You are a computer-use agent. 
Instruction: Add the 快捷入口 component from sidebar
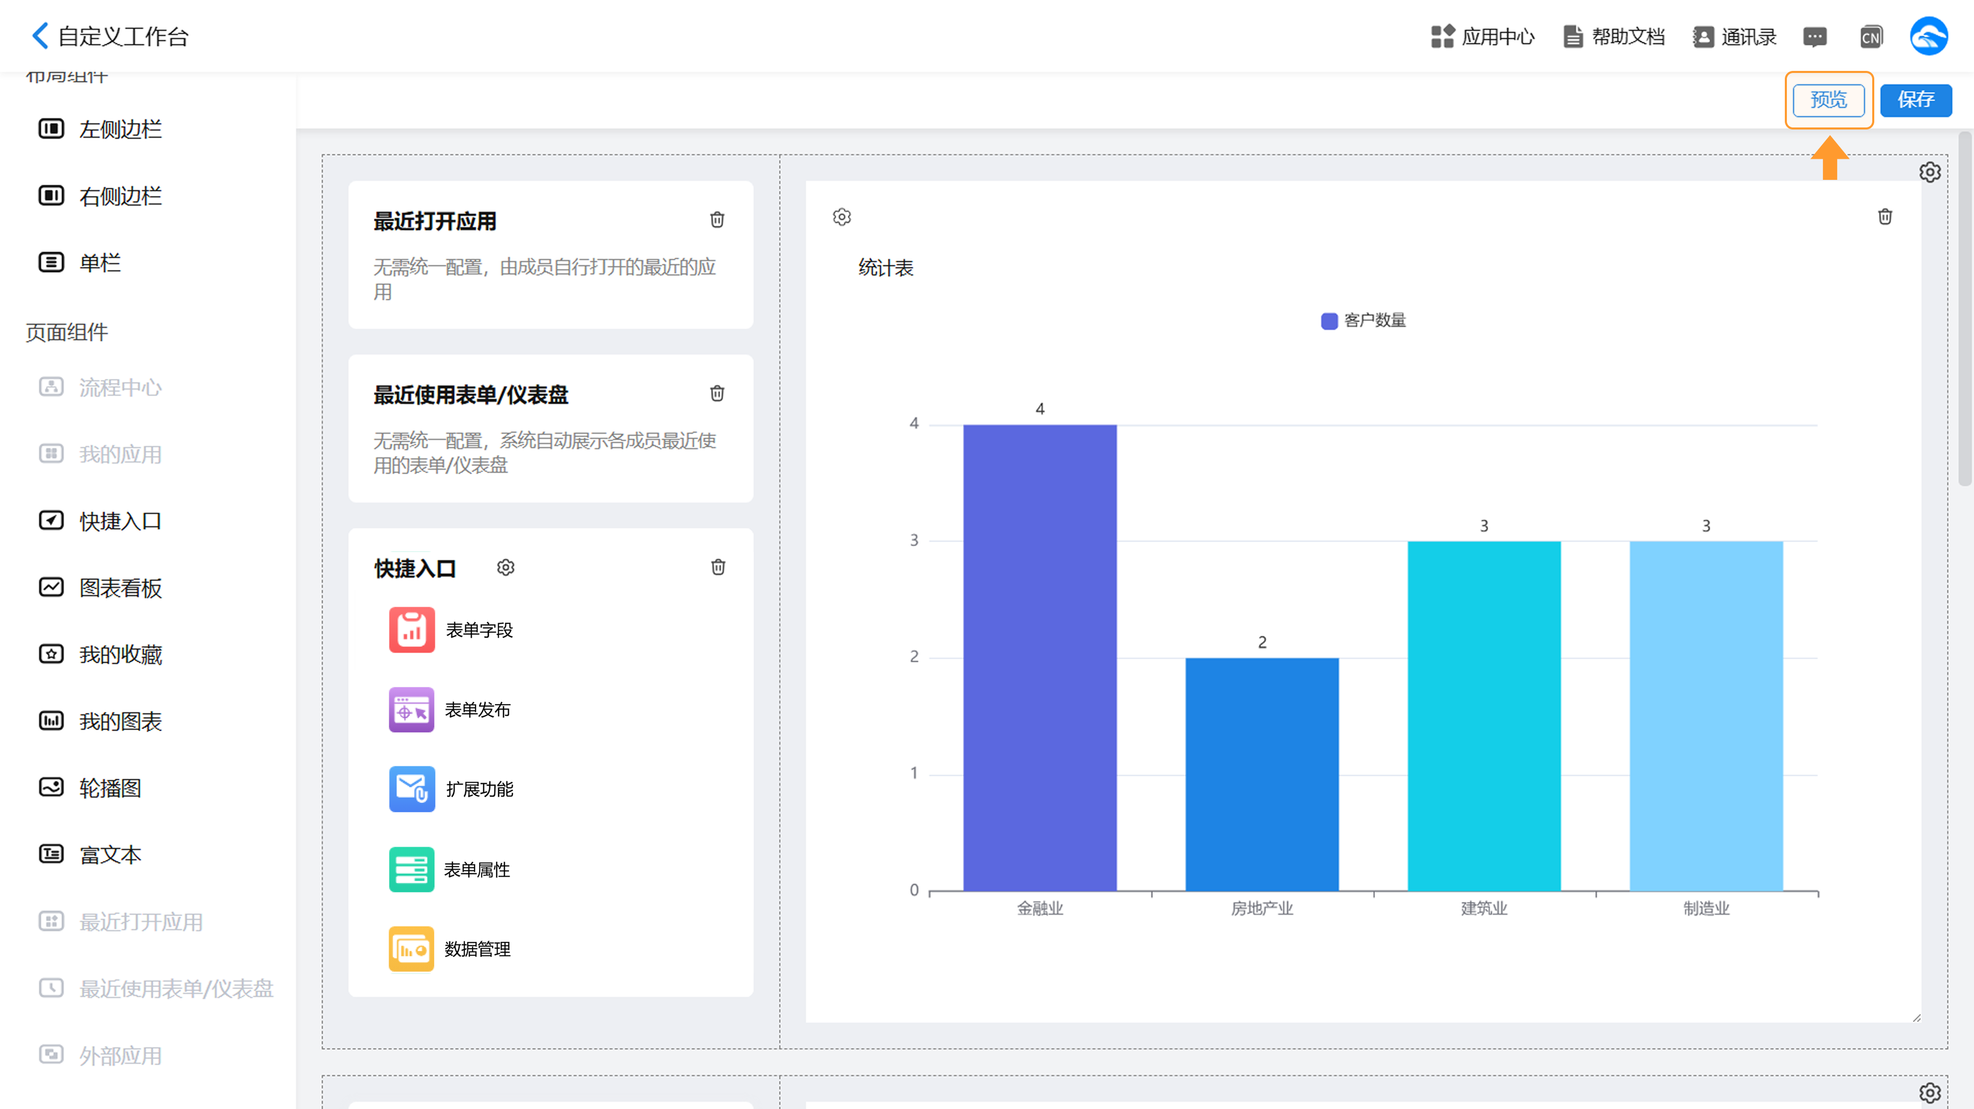coord(100,521)
